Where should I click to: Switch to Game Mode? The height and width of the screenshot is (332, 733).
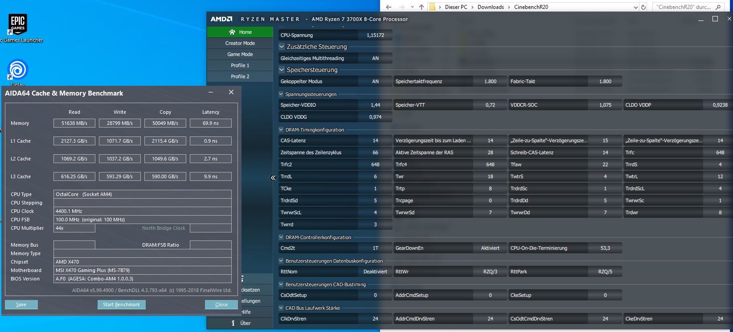[240, 54]
